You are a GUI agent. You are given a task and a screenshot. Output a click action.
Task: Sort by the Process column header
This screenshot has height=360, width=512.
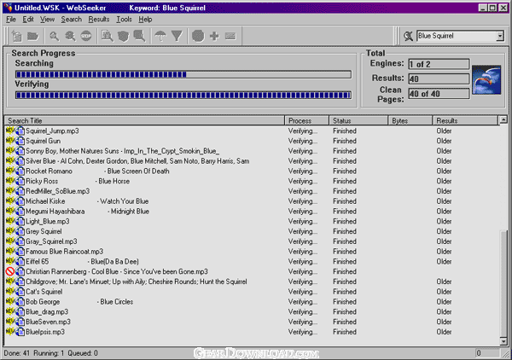coord(307,121)
